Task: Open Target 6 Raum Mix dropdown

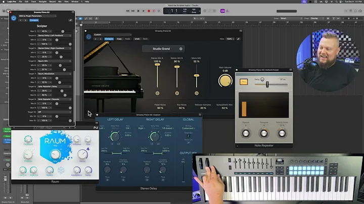Action: (x=54, y=61)
